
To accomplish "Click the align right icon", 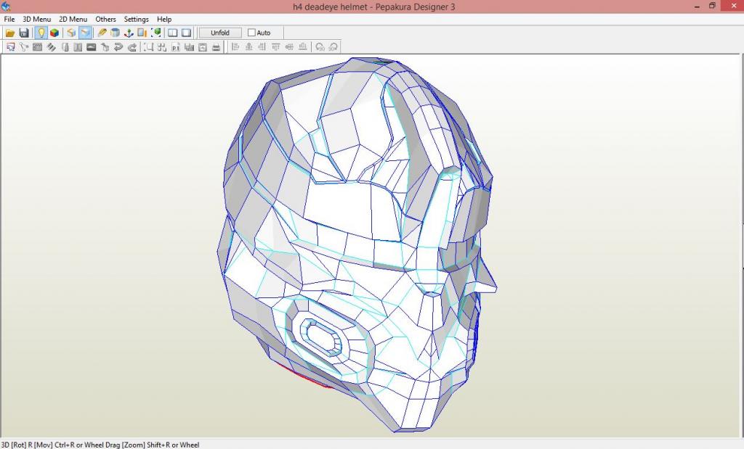I will tap(262, 47).
